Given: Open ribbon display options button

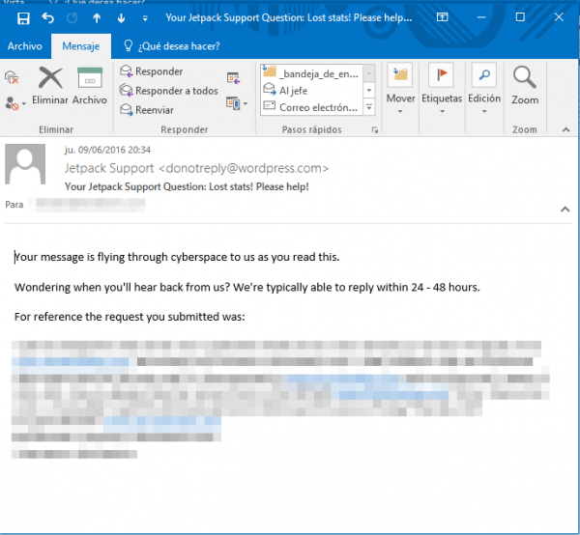Looking at the screenshot, I should [x=442, y=17].
